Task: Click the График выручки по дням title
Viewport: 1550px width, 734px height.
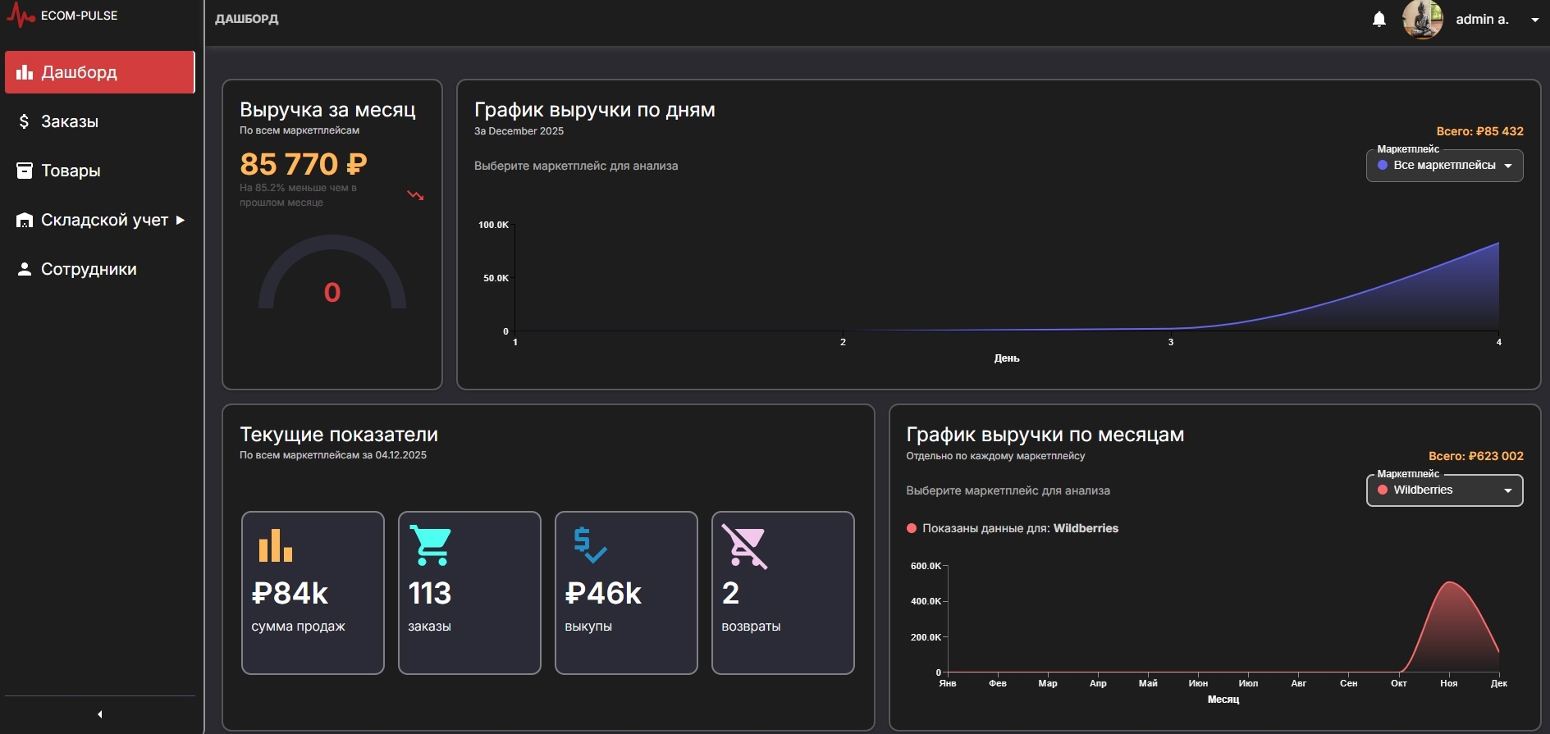Action: 595,110
